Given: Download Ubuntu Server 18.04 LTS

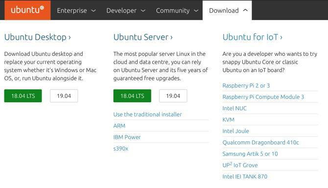Looking at the screenshot, I should click(x=132, y=96).
